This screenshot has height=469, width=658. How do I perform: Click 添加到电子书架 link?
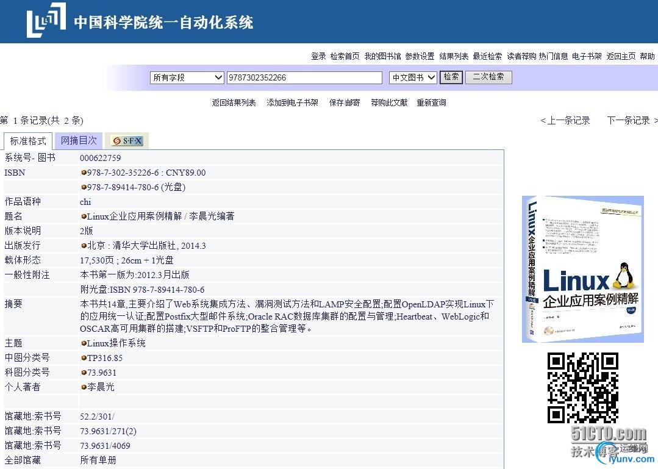[x=292, y=103]
